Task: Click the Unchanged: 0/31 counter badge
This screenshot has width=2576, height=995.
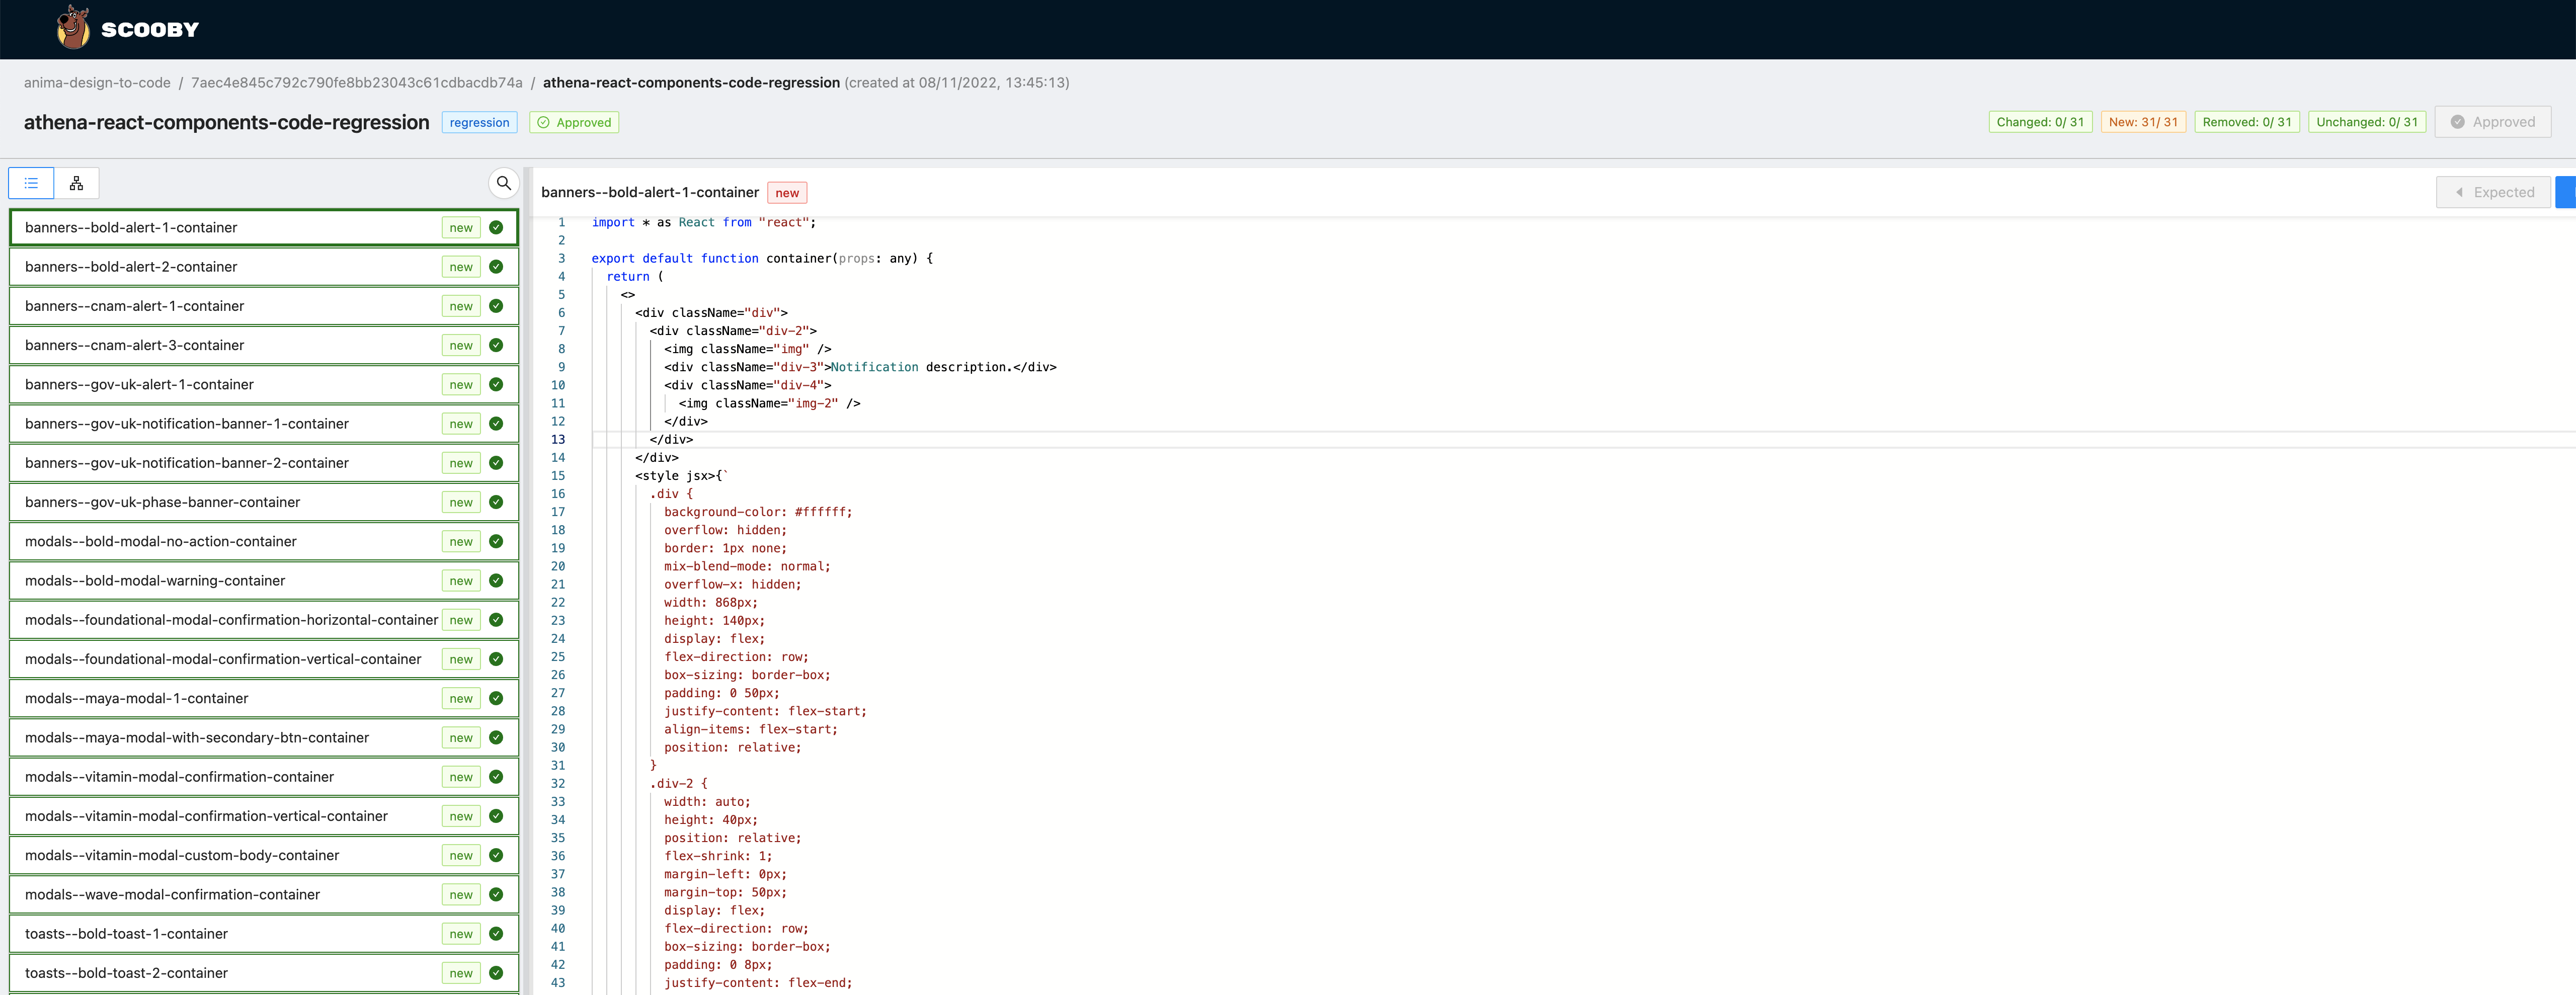Action: tap(2366, 121)
